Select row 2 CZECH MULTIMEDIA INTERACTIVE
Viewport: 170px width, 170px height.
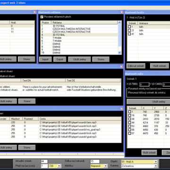pos(79,29)
